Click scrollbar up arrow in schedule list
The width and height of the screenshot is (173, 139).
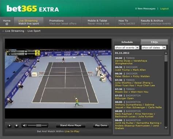tap(166, 53)
